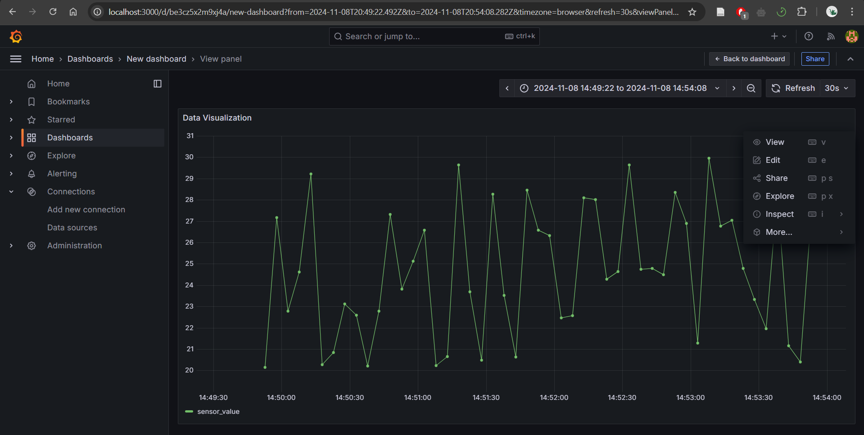Viewport: 864px width, 435px height.
Task: Click the sensor_value legend color line
Action: click(x=189, y=411)
